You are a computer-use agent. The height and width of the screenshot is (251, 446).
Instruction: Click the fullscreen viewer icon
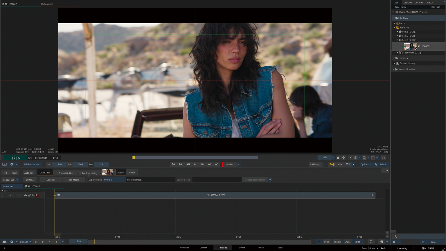(383, 158)
